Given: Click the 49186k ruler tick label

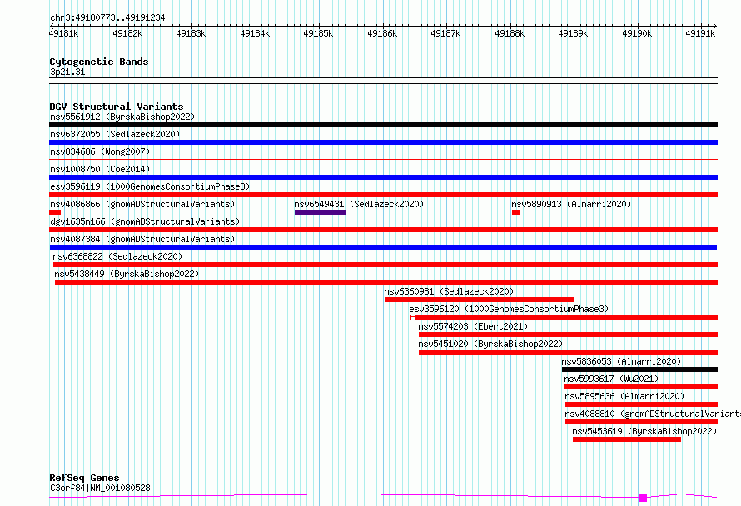Looking at the screenshot, I should tap(382, 33).
